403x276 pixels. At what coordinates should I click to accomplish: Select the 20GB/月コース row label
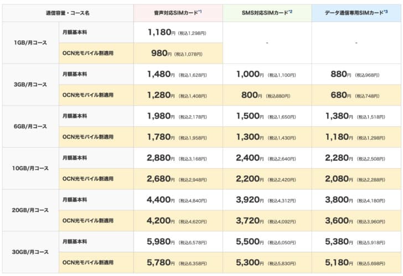pyautogui.click(x=30, y=210)
